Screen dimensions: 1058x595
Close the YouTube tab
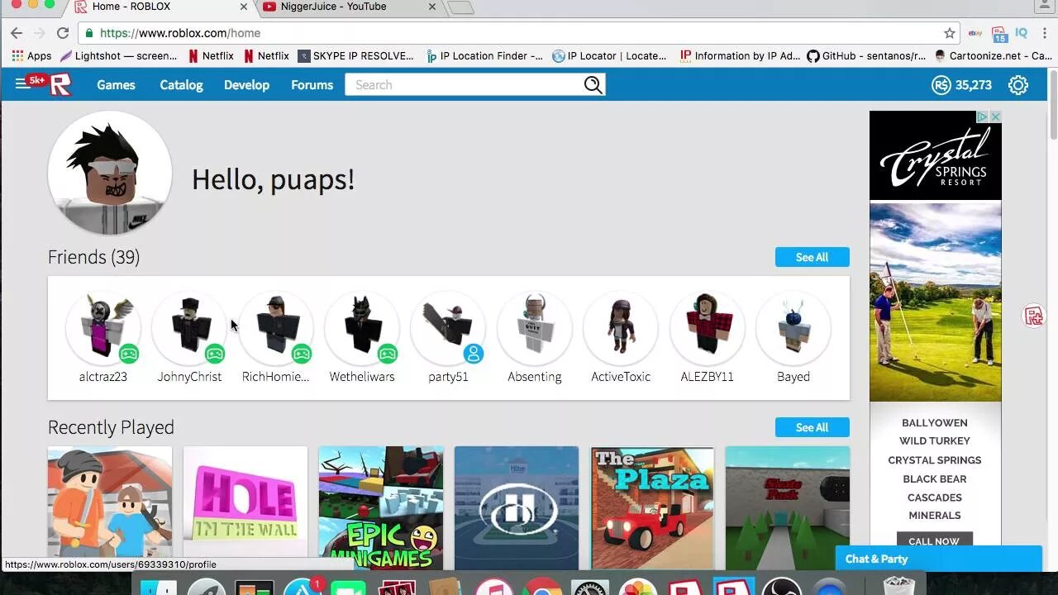coord(432,7)
